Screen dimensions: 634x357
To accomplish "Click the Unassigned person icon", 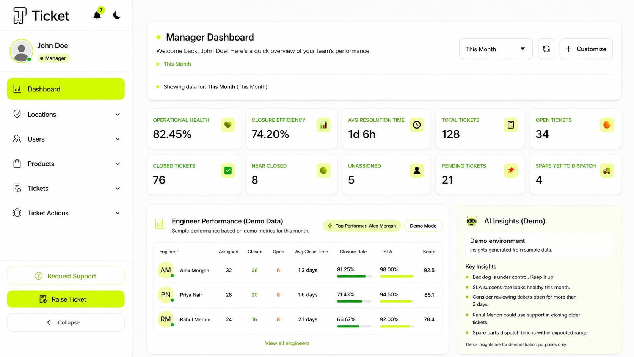I will pyautogui.click(x=417, y=171).
